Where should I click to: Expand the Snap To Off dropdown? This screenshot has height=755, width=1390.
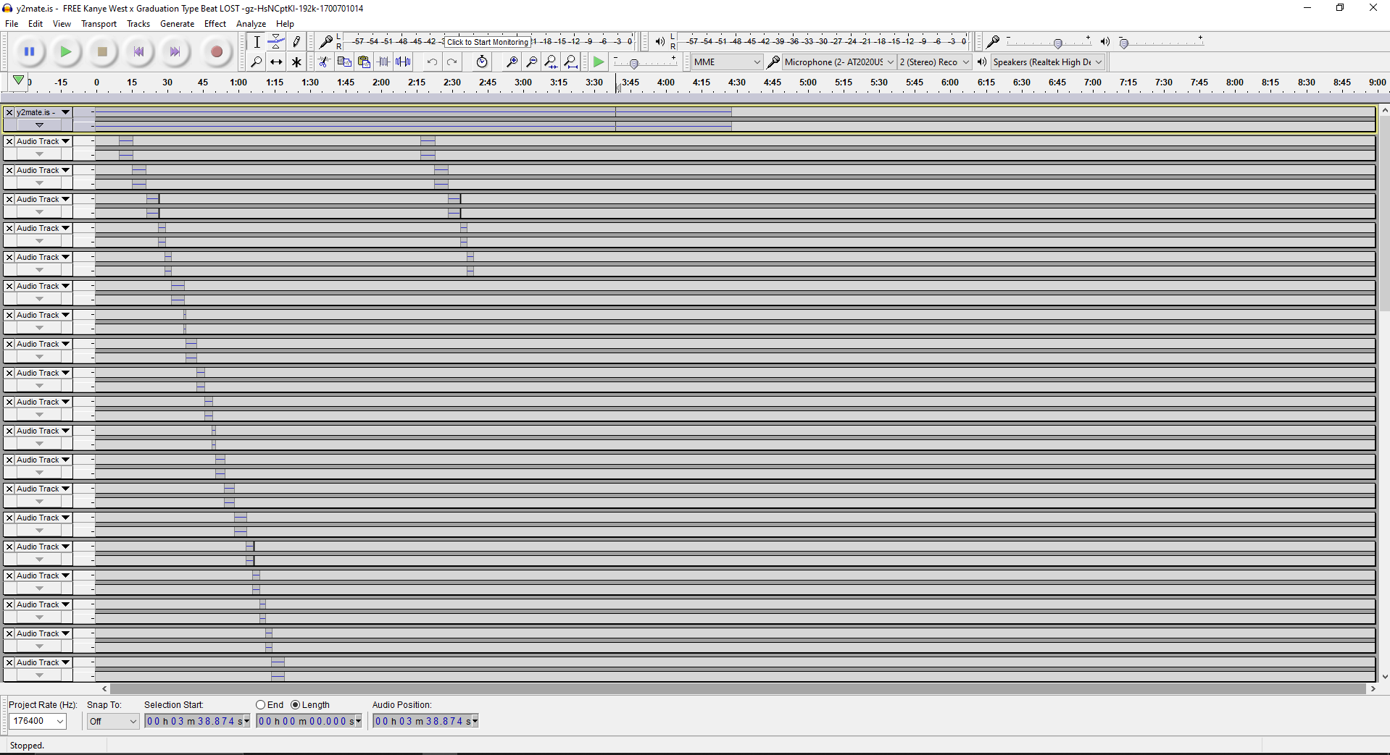pyautogui.click(x=112, y=722)
